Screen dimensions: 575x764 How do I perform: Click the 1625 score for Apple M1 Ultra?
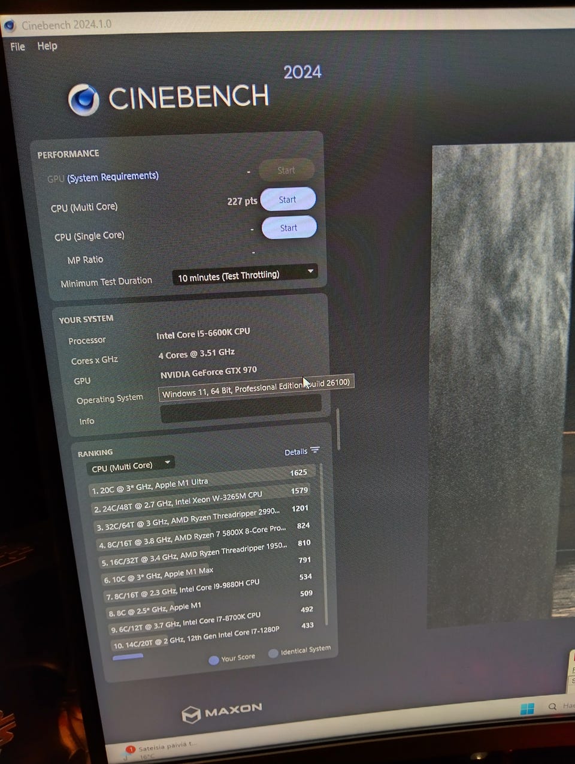point(298,473)
